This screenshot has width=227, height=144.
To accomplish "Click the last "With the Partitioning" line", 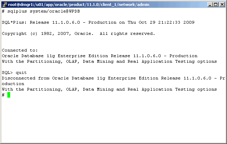I will click(x=109, y=89).
